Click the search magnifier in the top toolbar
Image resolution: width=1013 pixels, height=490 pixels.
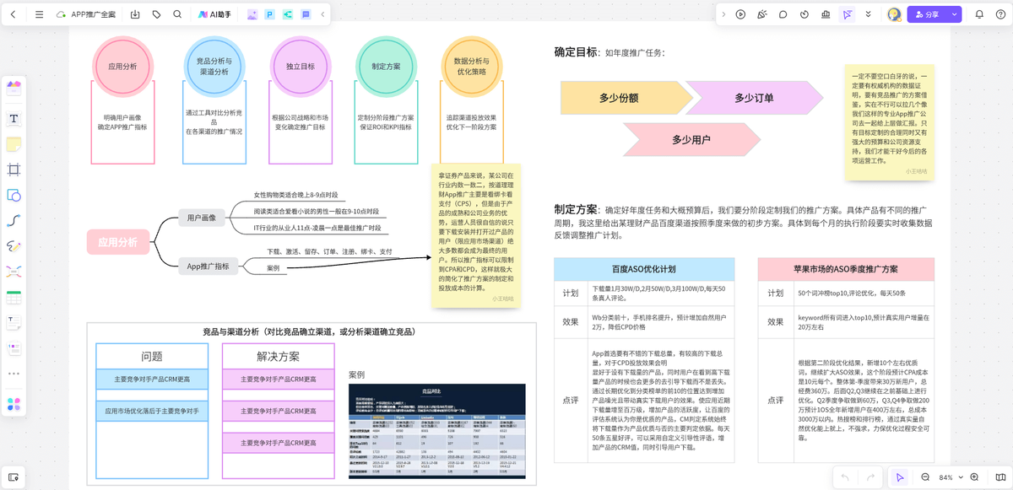(176, 13)
